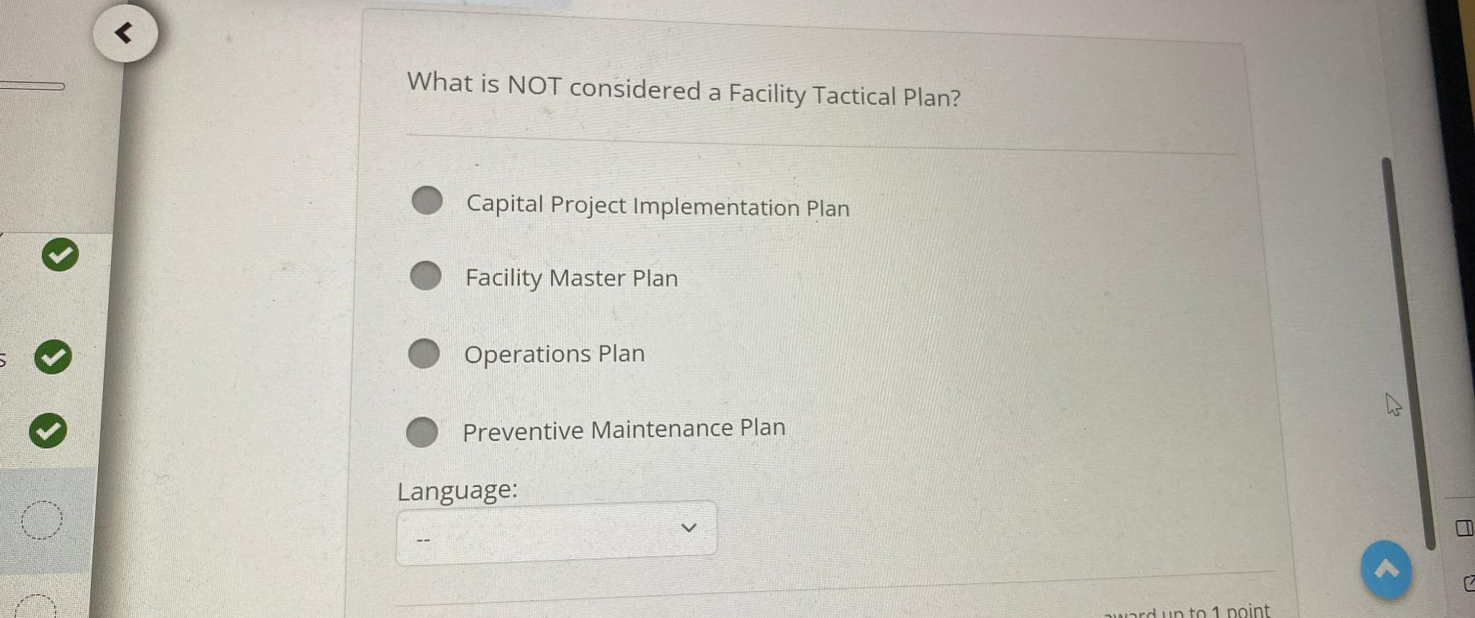Screen dimensions: 1475x618
Task: Select the Facility Master Plan option
Action: [x=425, y=277]
